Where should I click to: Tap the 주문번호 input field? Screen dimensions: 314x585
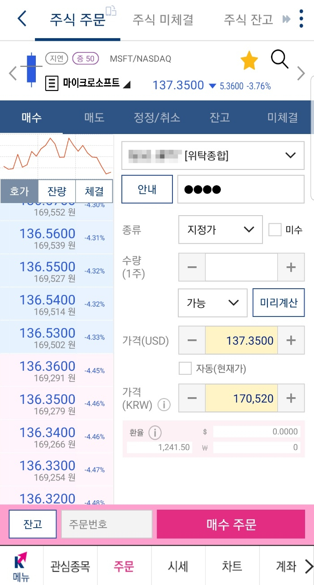click(x=106, y=524)
